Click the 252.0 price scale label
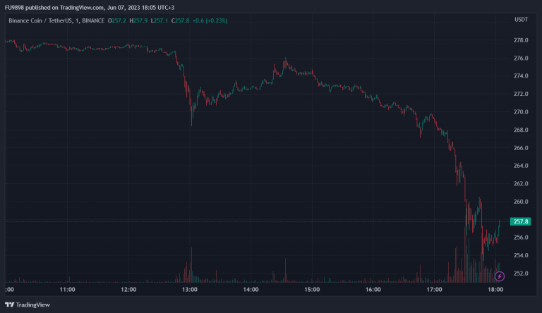 click(521, 274)
